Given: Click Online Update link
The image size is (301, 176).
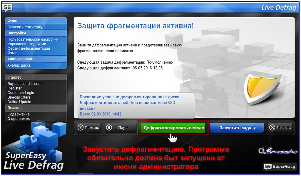Looking at the screenshot, I should [x=19, y=102].
